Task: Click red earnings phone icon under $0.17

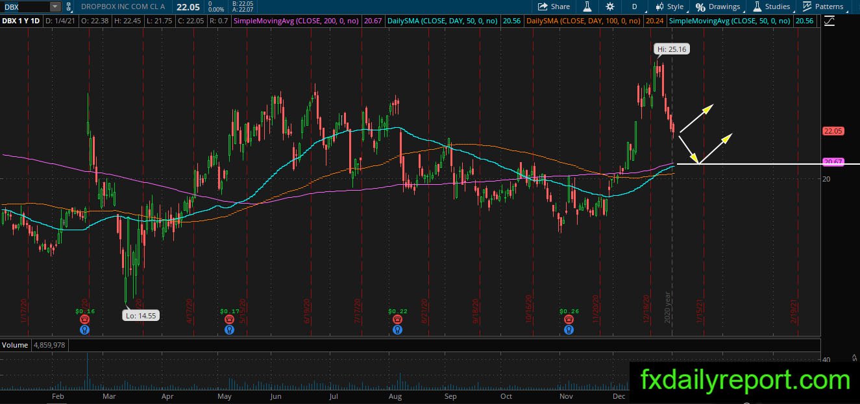Action: click(x=229, y=320)
